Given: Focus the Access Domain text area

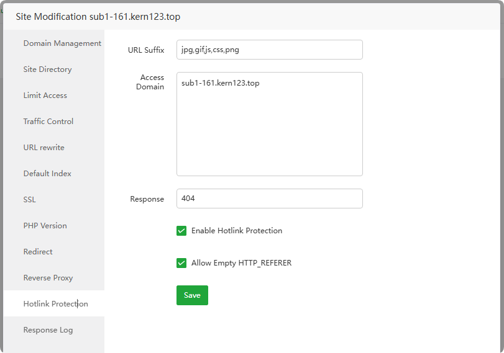Looking at the screenshot, I should point(269,124).
